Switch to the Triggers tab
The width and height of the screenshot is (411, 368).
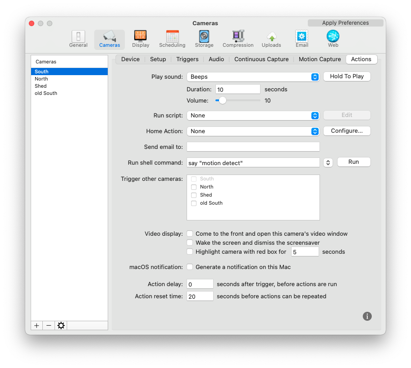point(187,59)
